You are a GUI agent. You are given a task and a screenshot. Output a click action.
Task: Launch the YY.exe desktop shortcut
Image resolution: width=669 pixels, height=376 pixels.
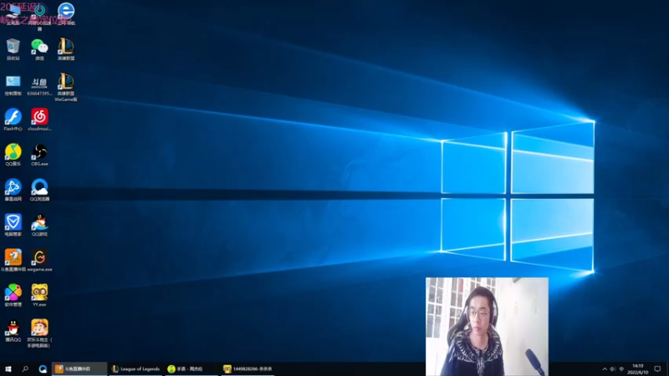[x=39, y=296]
